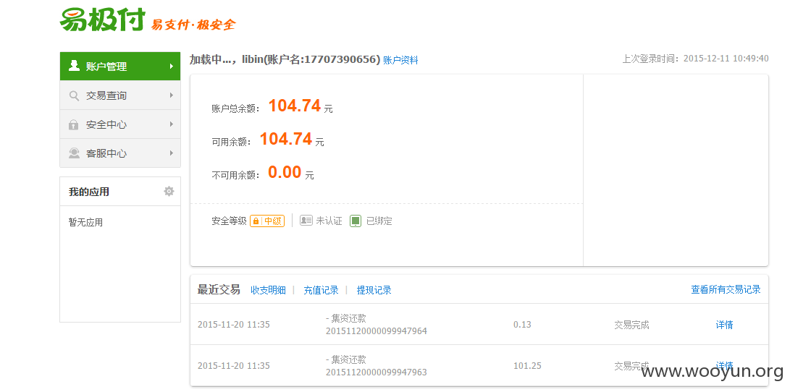The height and width of the screenshot is (392, 790).
Task: Click the 我的应用 heading
Action: pyautogui.click(x=88, y=192)
